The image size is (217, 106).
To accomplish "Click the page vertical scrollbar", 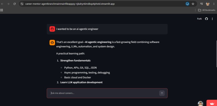I will click(x=216, y=53).
